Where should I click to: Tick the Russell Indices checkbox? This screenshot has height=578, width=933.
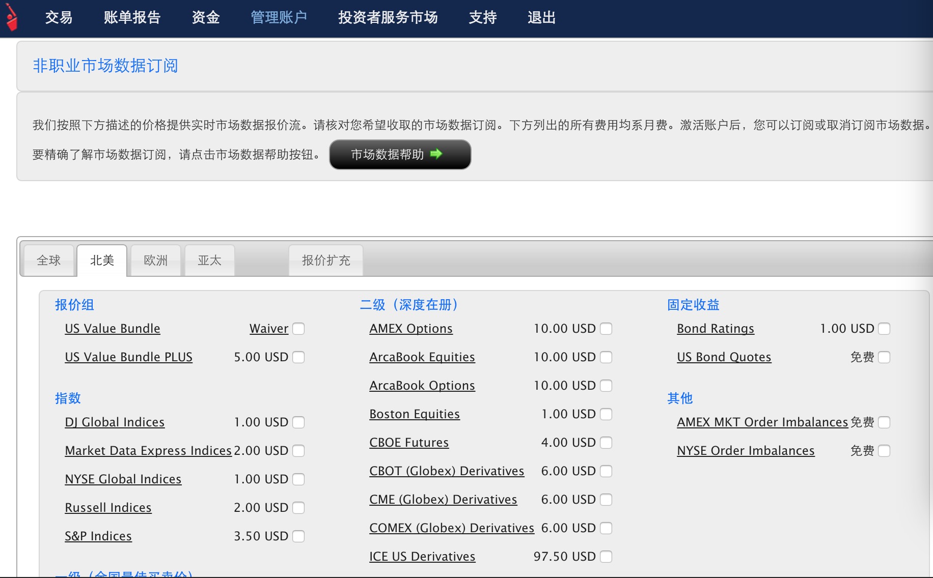(298, 508)
